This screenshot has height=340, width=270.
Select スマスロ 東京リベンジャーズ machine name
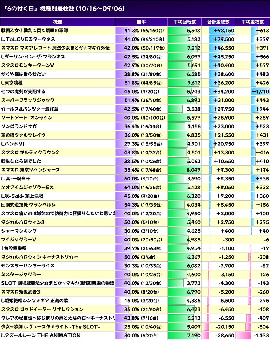31,170
